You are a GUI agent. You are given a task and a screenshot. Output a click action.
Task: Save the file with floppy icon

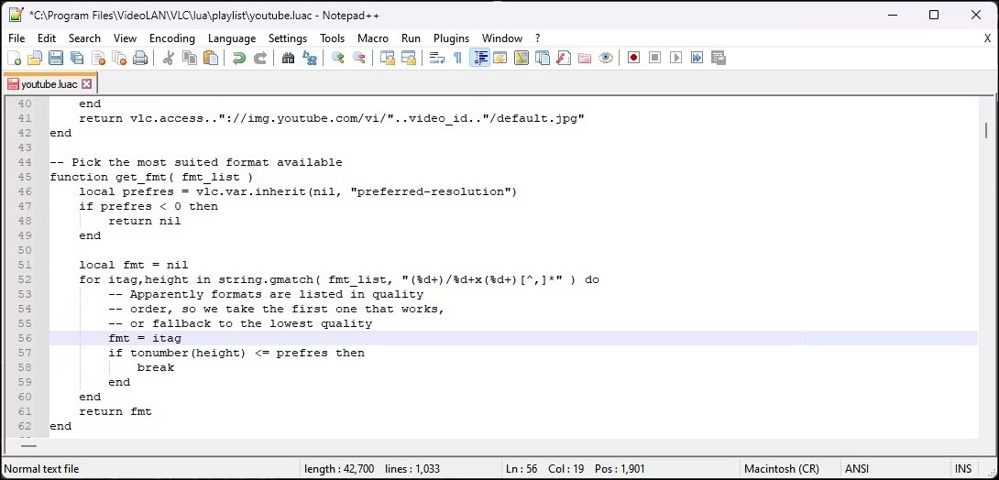[x=55, y=58]
